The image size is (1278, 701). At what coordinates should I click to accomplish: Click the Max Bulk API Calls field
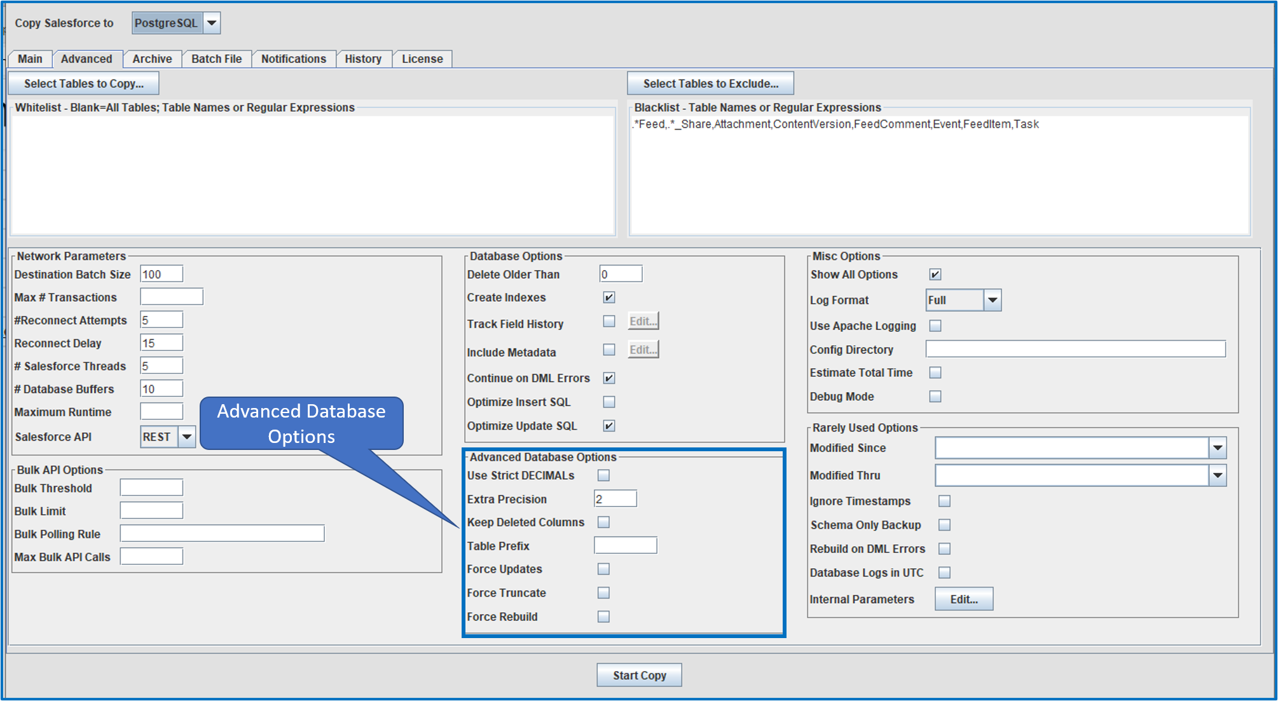click(151, 556)
